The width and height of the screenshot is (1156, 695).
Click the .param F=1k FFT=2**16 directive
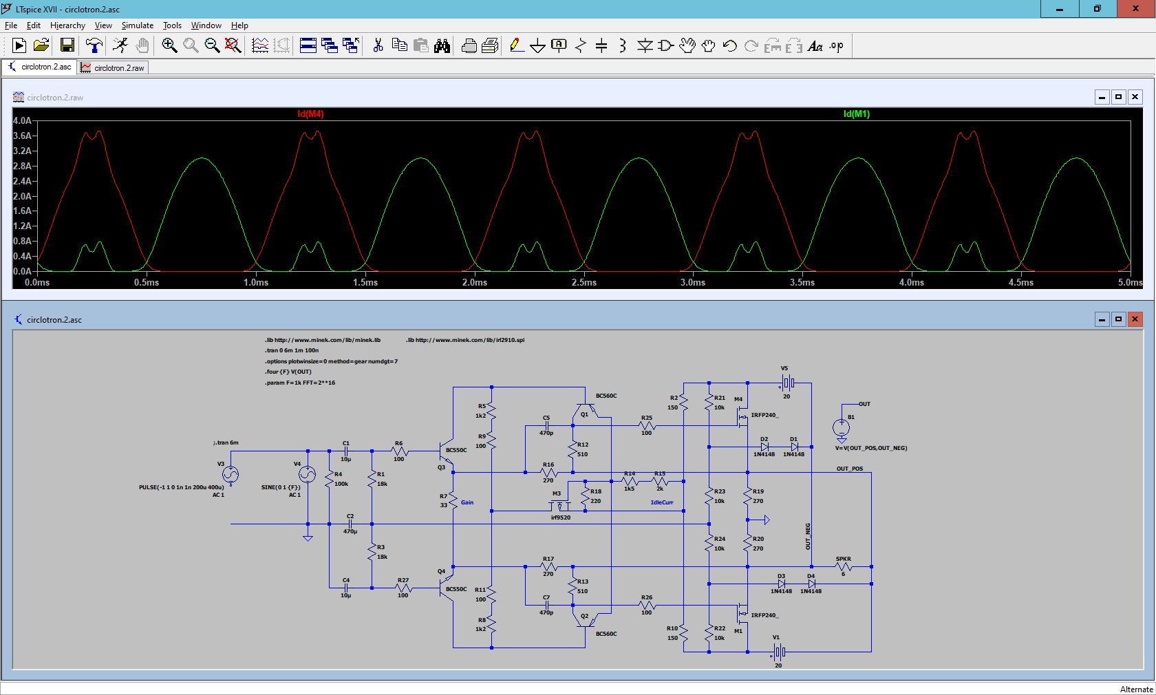[300, 383]
